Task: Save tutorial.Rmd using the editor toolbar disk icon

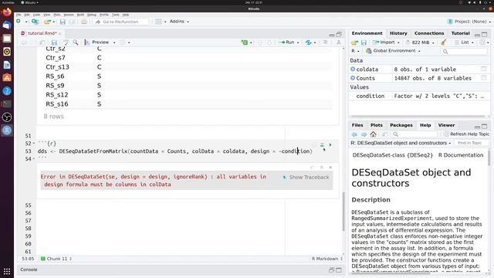Action: [x=54, y=42]
